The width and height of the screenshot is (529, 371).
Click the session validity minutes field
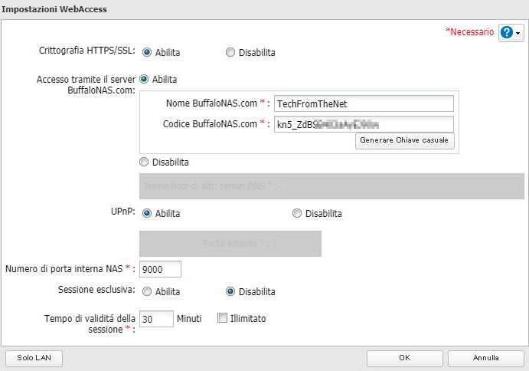point(156,318)
